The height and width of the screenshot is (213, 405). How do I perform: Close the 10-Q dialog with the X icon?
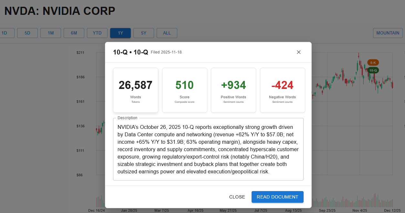(x=299, y=52)
